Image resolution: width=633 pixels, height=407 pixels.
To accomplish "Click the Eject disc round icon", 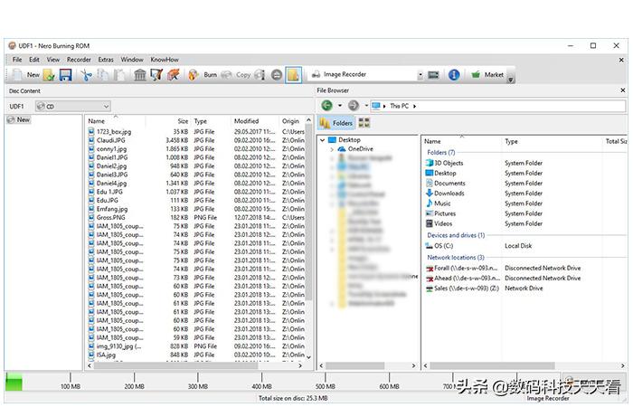I will (x=277, y=75).
